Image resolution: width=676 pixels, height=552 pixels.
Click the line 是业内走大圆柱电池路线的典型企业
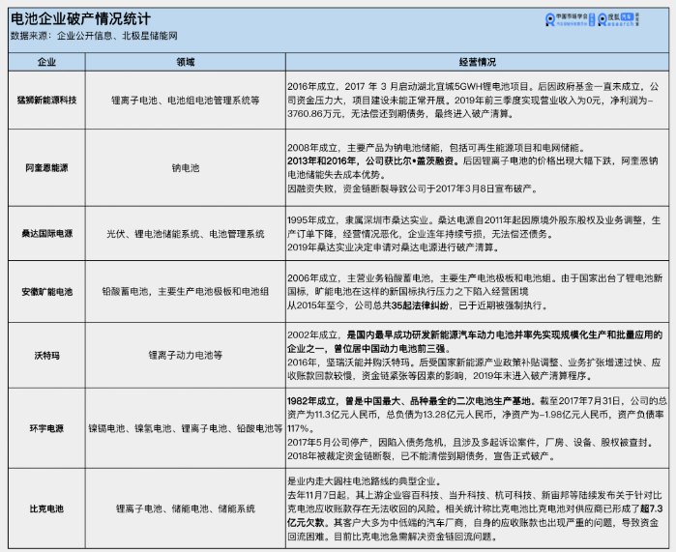point(365,481)
